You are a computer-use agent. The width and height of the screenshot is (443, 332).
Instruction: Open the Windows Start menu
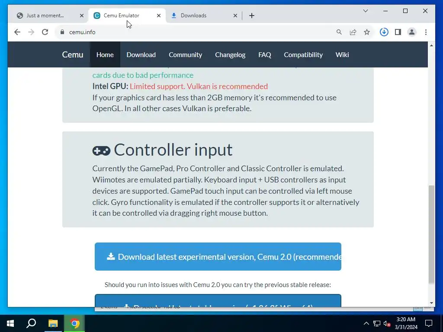tap(10, 323)
